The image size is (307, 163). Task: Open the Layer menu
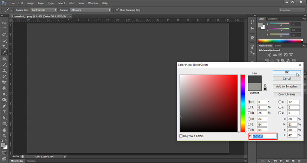(x=41, y=3)
